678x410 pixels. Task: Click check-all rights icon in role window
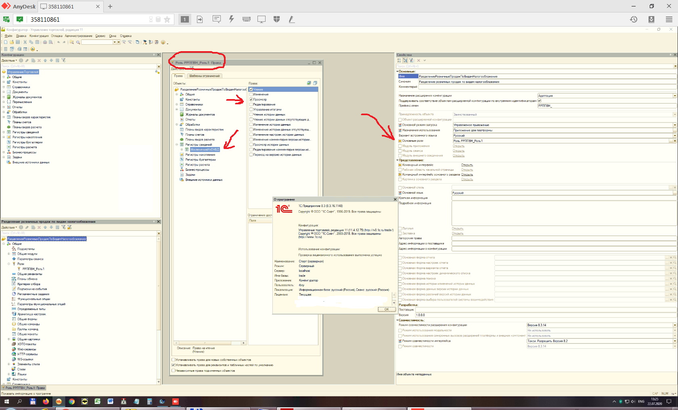pyautogui.click(x=309, y=83)
